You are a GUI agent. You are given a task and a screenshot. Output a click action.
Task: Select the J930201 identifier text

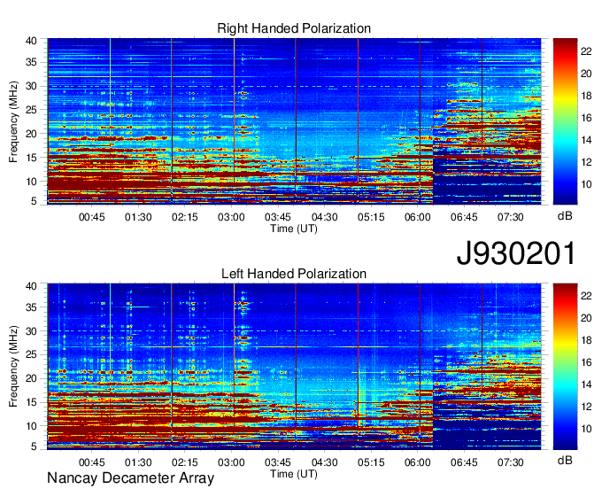[x=516, y=252]
